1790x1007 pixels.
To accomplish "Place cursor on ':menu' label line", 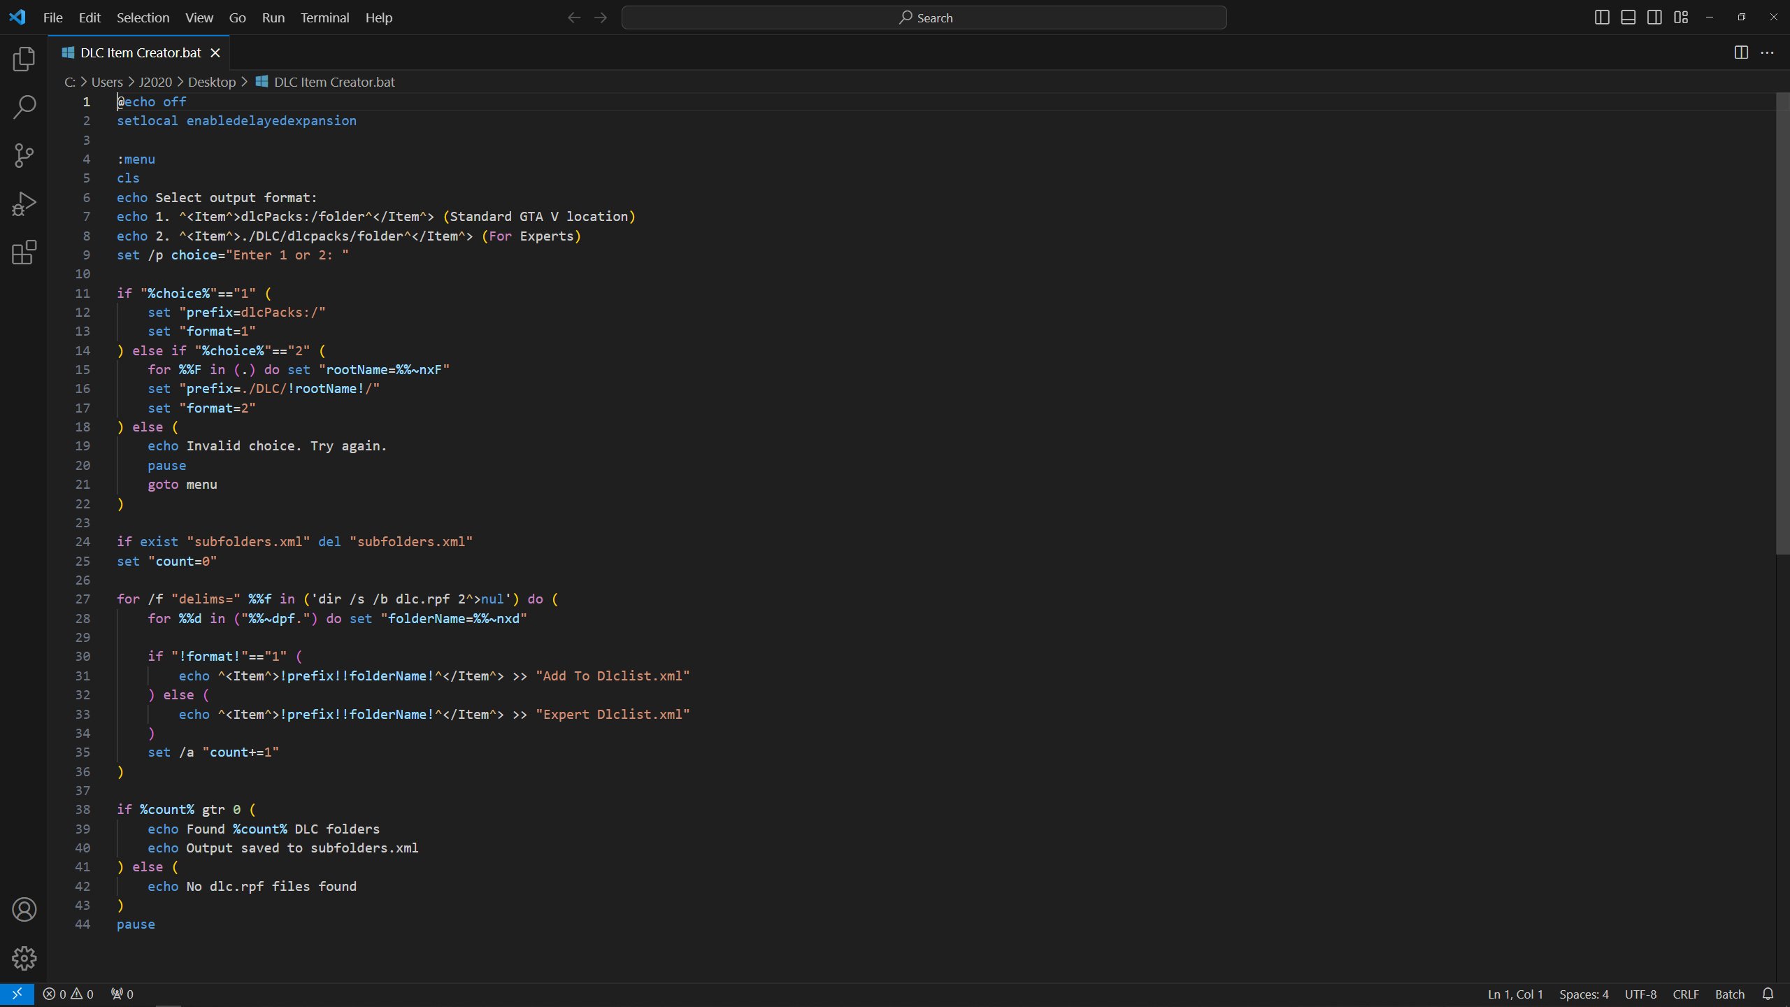I will click(136, 159).
